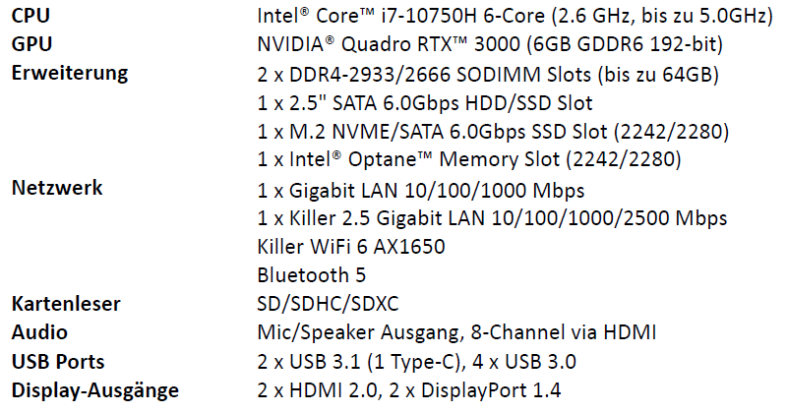Click the Netzwerk heading
Image resolution: width=787 pixels, height=413 pixels.
[x=57, y=188]
